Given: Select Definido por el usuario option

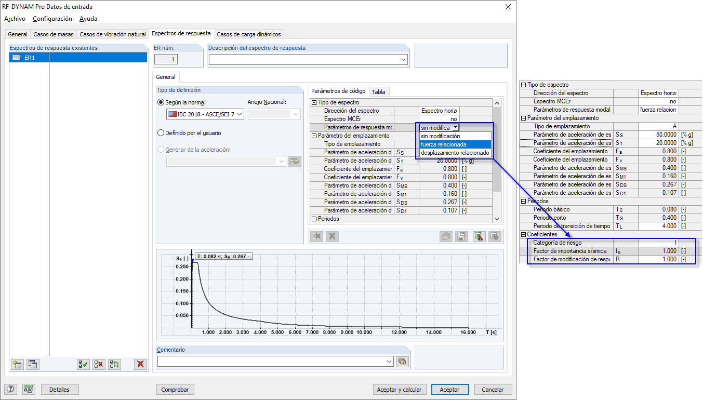Looking at the screenshot, I should coord(161,133).
